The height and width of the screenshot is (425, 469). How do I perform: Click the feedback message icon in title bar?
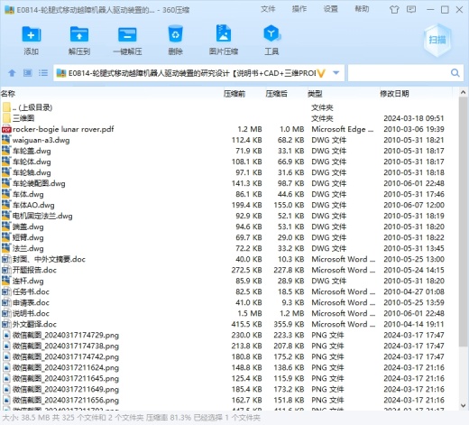click(411, 10)
